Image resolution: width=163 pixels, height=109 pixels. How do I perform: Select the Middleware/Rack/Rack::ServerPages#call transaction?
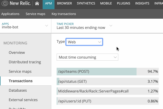(108, 91)
